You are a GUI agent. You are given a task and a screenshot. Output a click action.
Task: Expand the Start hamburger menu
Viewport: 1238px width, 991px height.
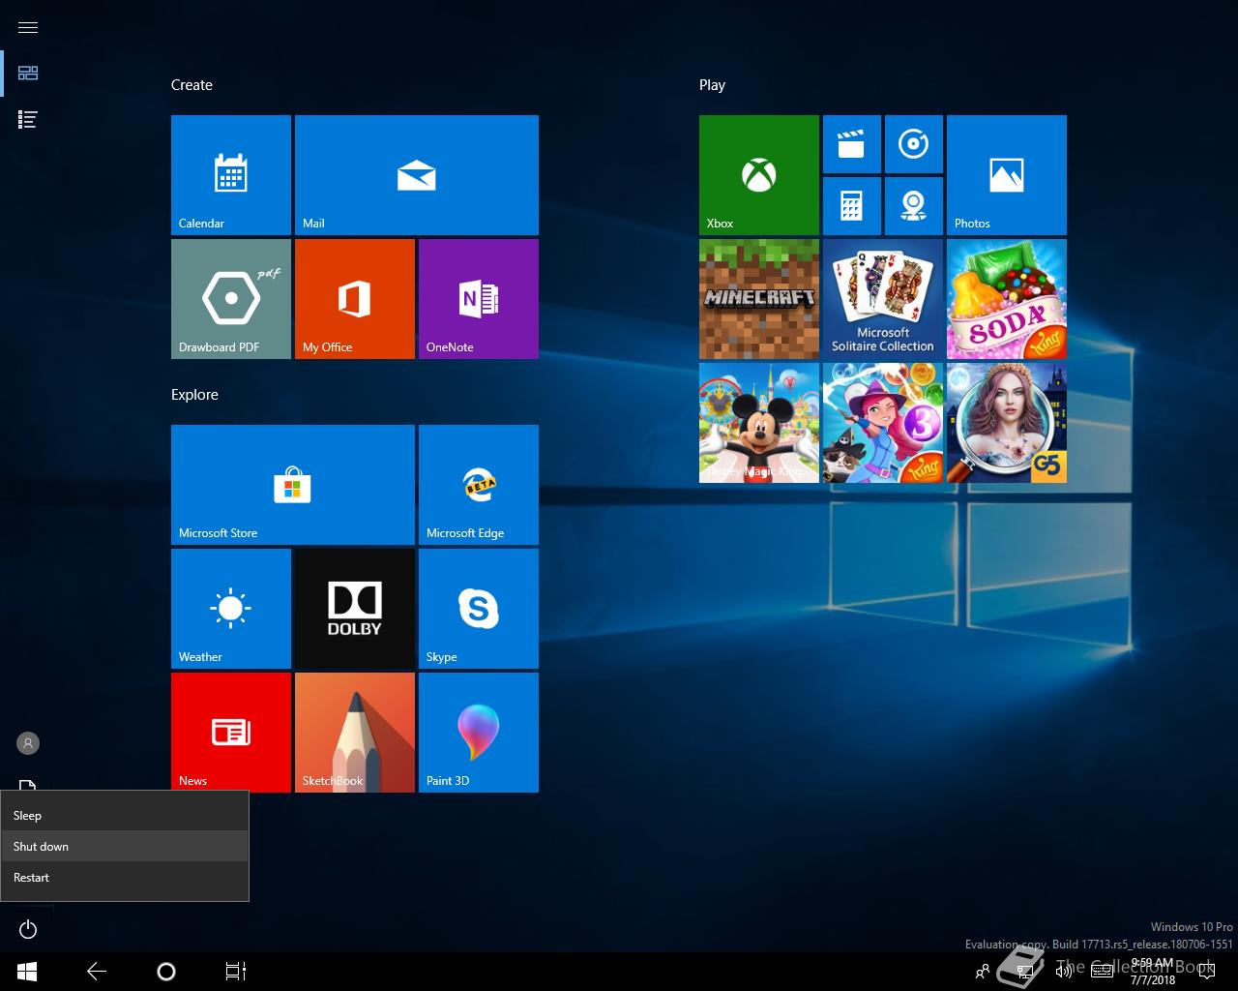[x=28, y=27]
